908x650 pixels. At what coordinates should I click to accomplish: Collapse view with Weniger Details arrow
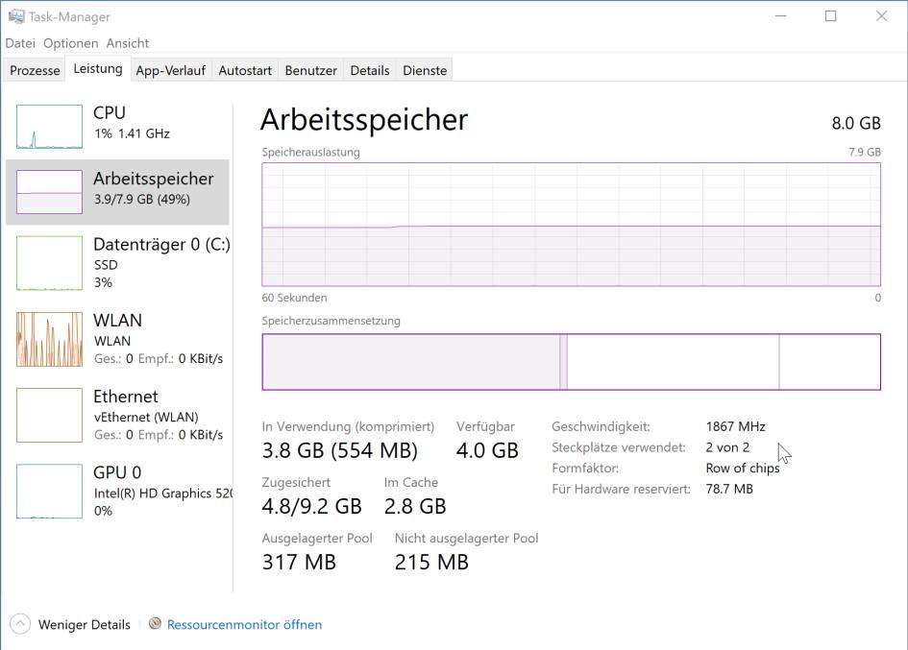20,624
